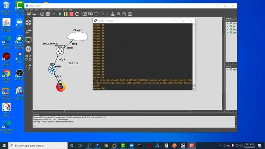Viewport: 265px width, 149px height.
Task: Browse end devices monitor icon
Action: pyautogui.click(x=29, y=40)
